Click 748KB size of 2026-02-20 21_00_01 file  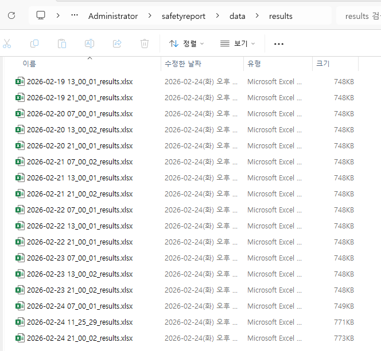point(344,146)
